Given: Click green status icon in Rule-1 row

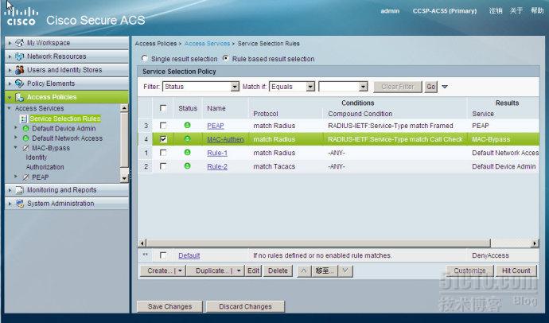Looking at the screenshot, I should click(187, 152).
